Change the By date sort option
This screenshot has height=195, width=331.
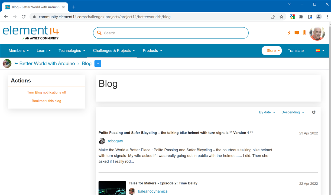coord(267,112)
